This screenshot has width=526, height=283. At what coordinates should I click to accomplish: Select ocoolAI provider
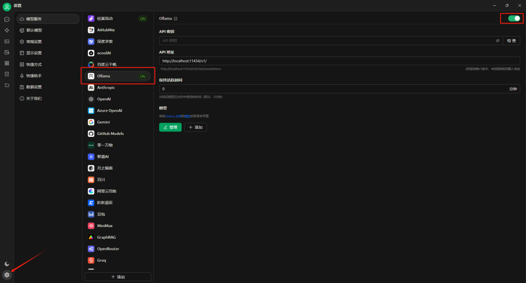tap(117, 53)
